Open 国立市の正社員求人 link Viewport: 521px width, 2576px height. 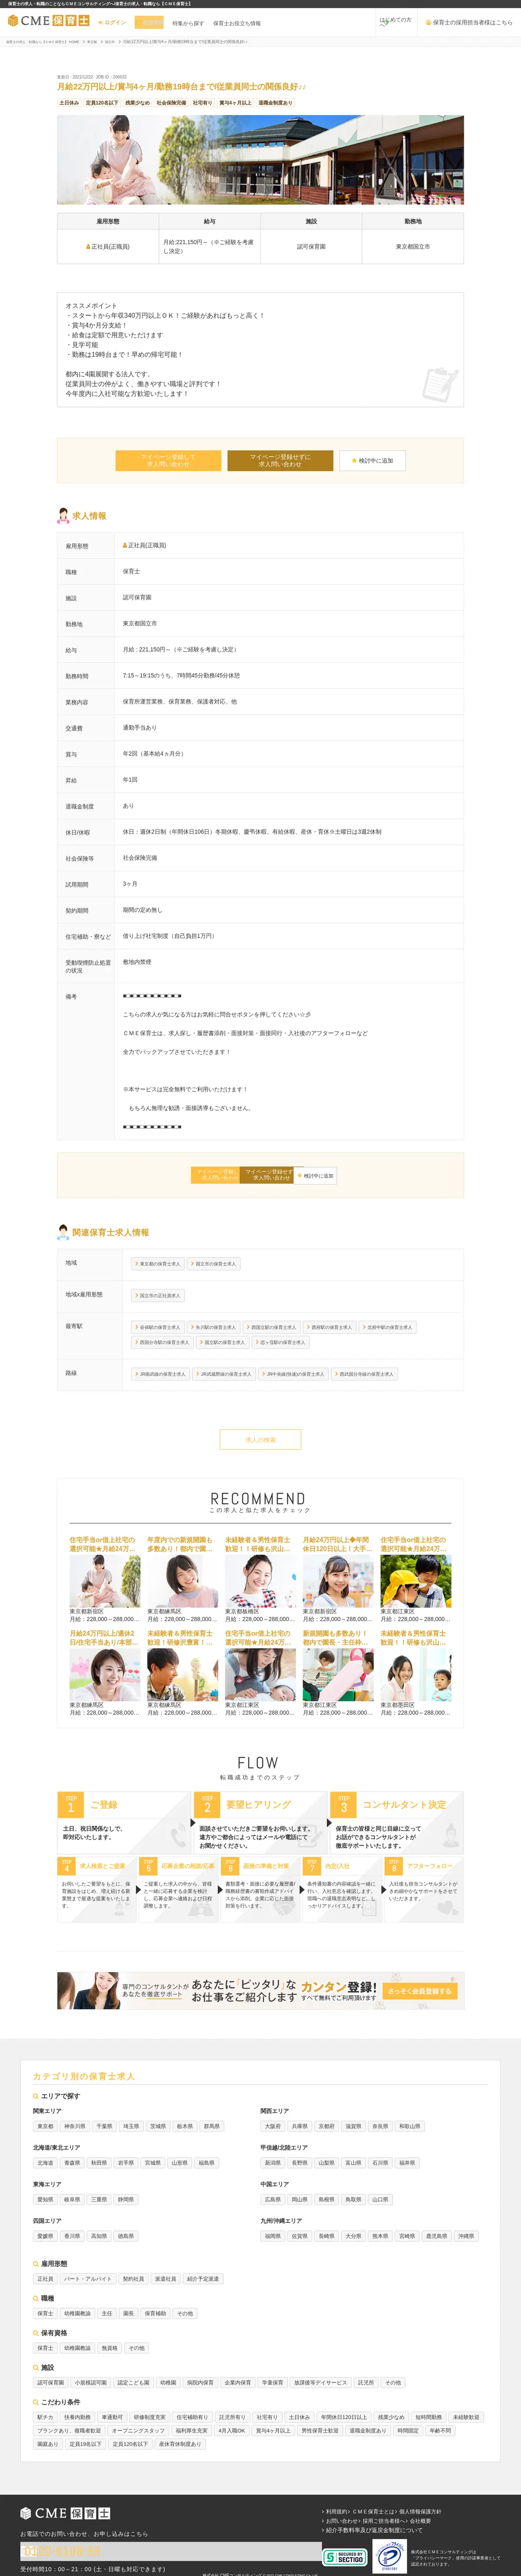(x=158, y=1296)
